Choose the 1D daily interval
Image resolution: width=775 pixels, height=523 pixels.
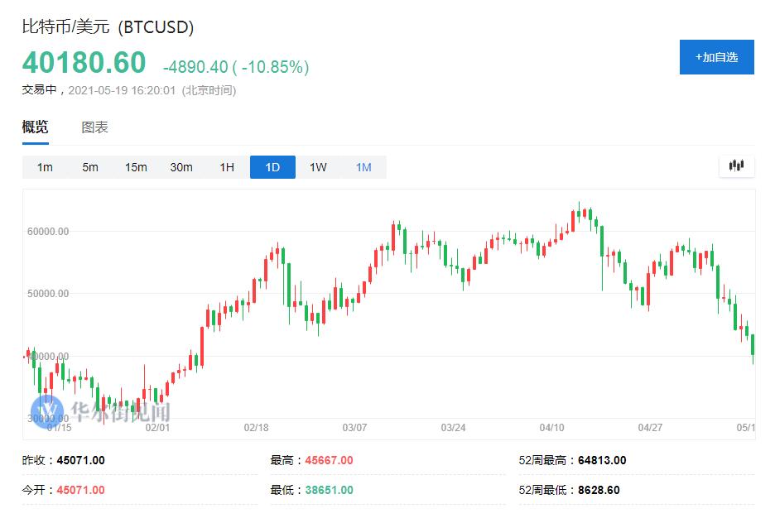point(272,167)
